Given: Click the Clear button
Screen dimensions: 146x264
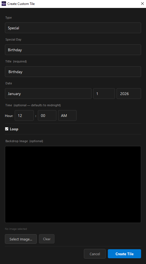Looking at the screenshot, I should pyautogui.click(x=47, y=239).
